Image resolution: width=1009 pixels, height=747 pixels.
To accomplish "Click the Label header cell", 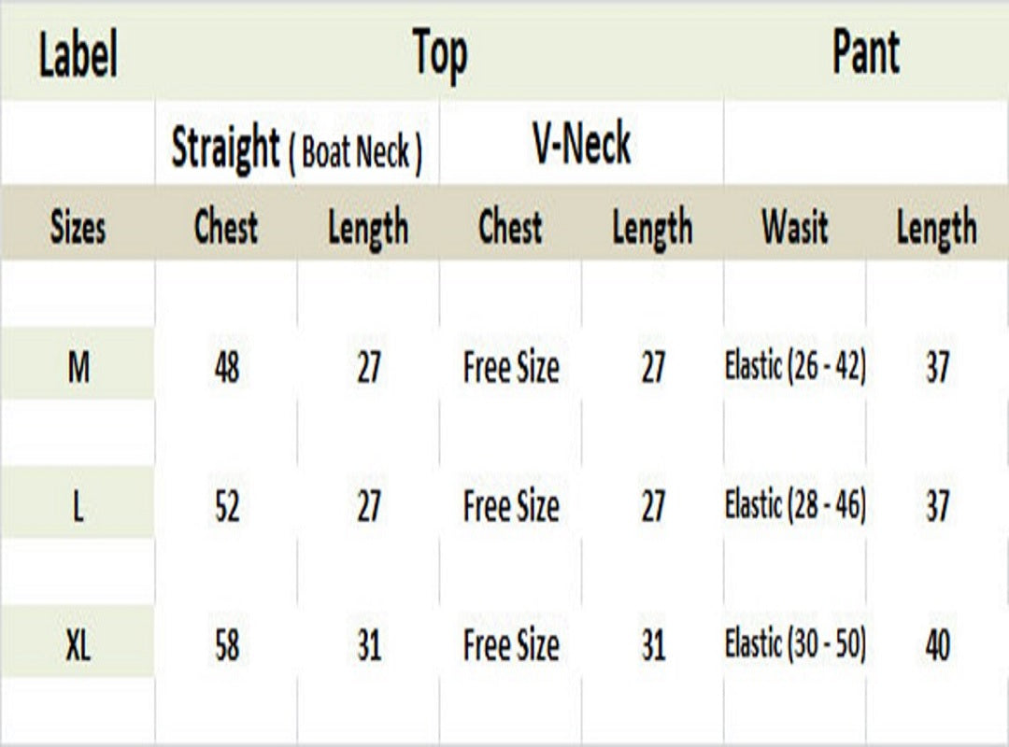I will pos(78,56).
